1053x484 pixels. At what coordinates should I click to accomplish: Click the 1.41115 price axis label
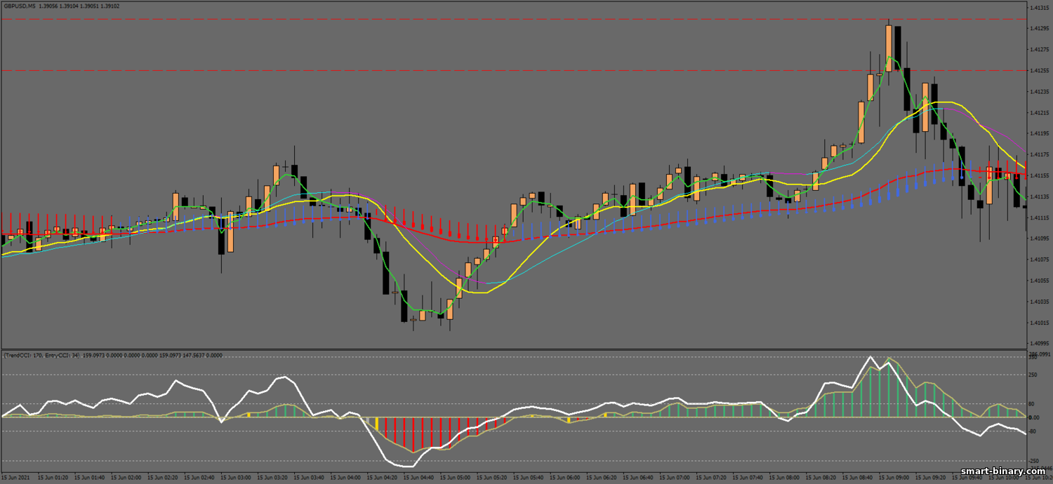1039,217
